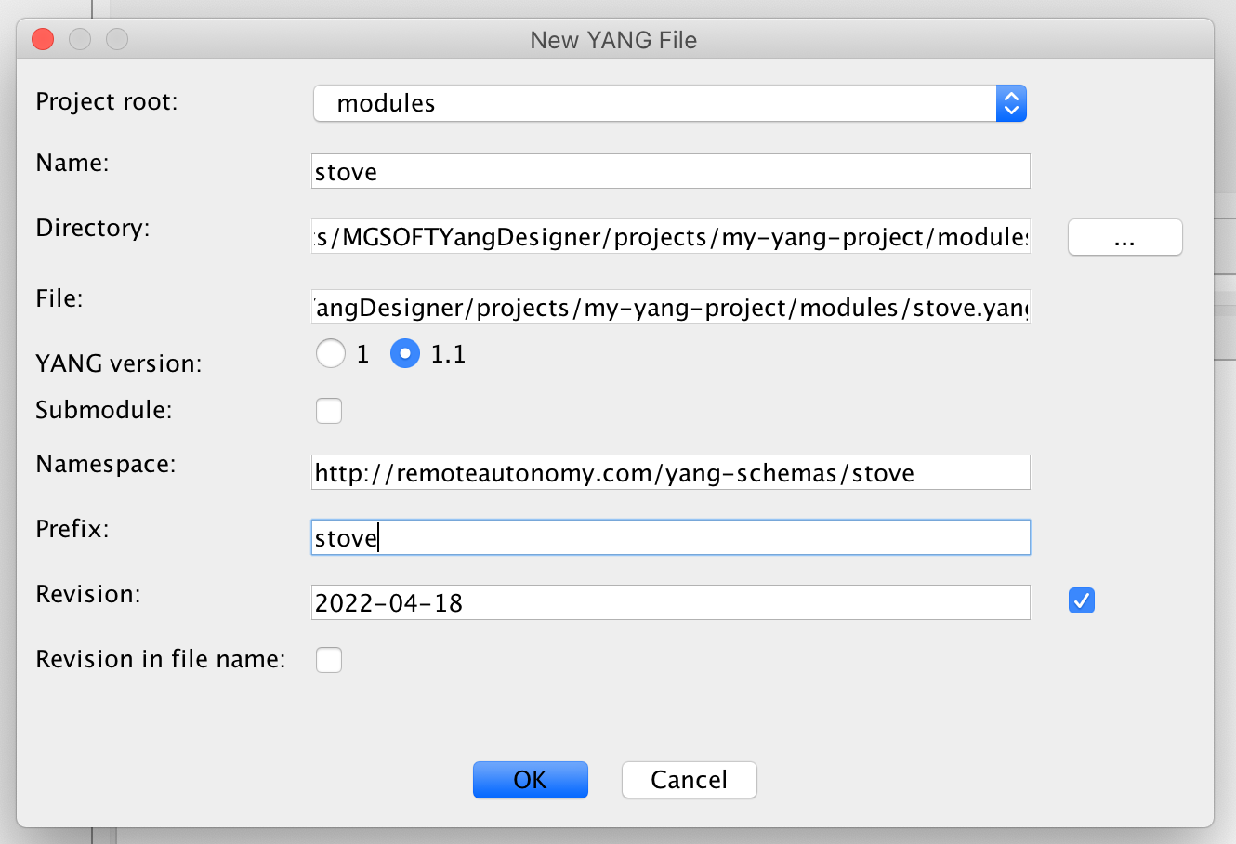Click the New YANG File title bar

point(613,40)
